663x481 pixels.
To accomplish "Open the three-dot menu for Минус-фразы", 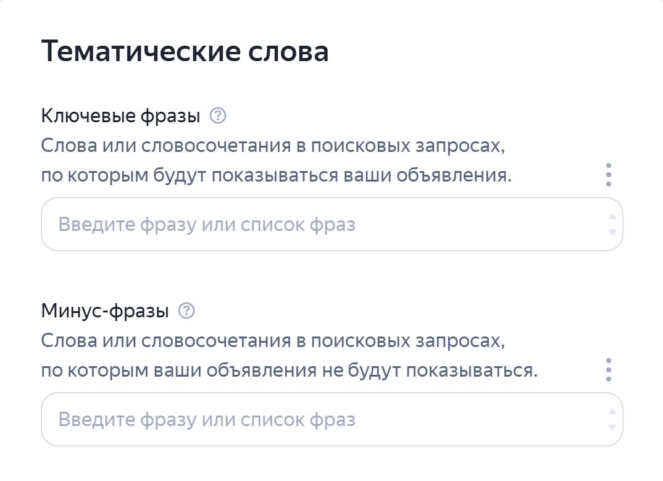I will click(x=609, y=370).
